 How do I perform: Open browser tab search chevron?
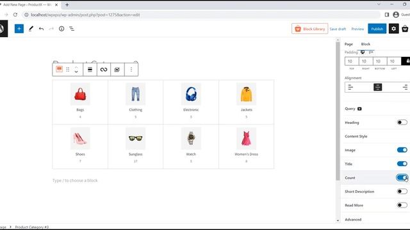pyautogui.click(x=379, y=4)
